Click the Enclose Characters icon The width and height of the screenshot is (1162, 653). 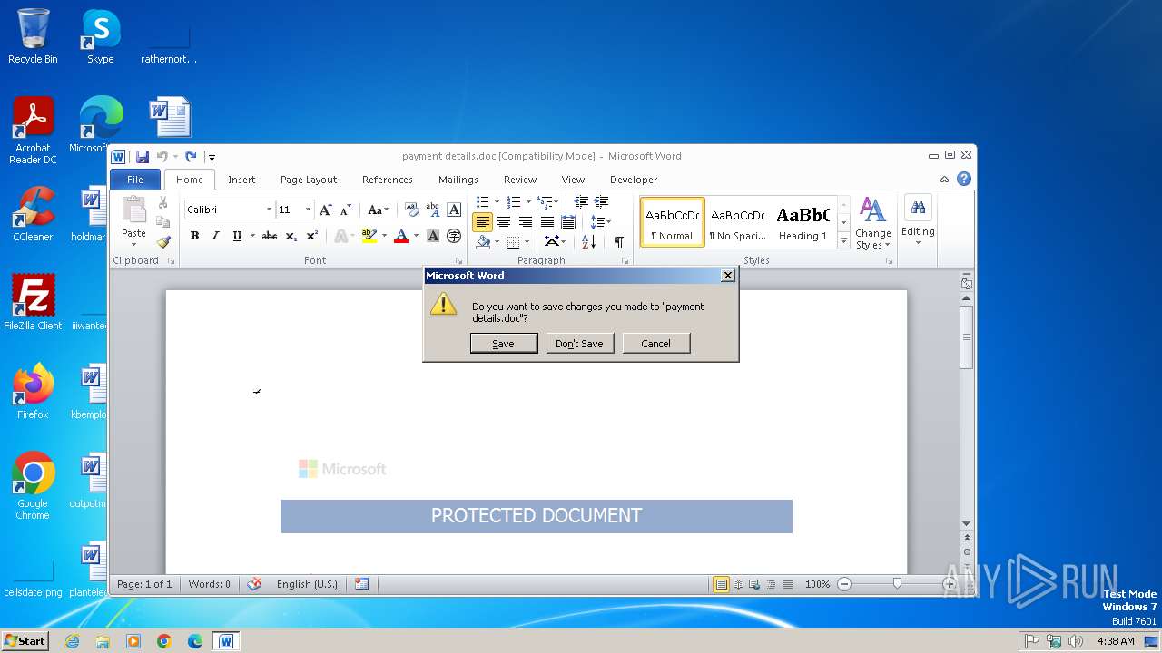454,236
